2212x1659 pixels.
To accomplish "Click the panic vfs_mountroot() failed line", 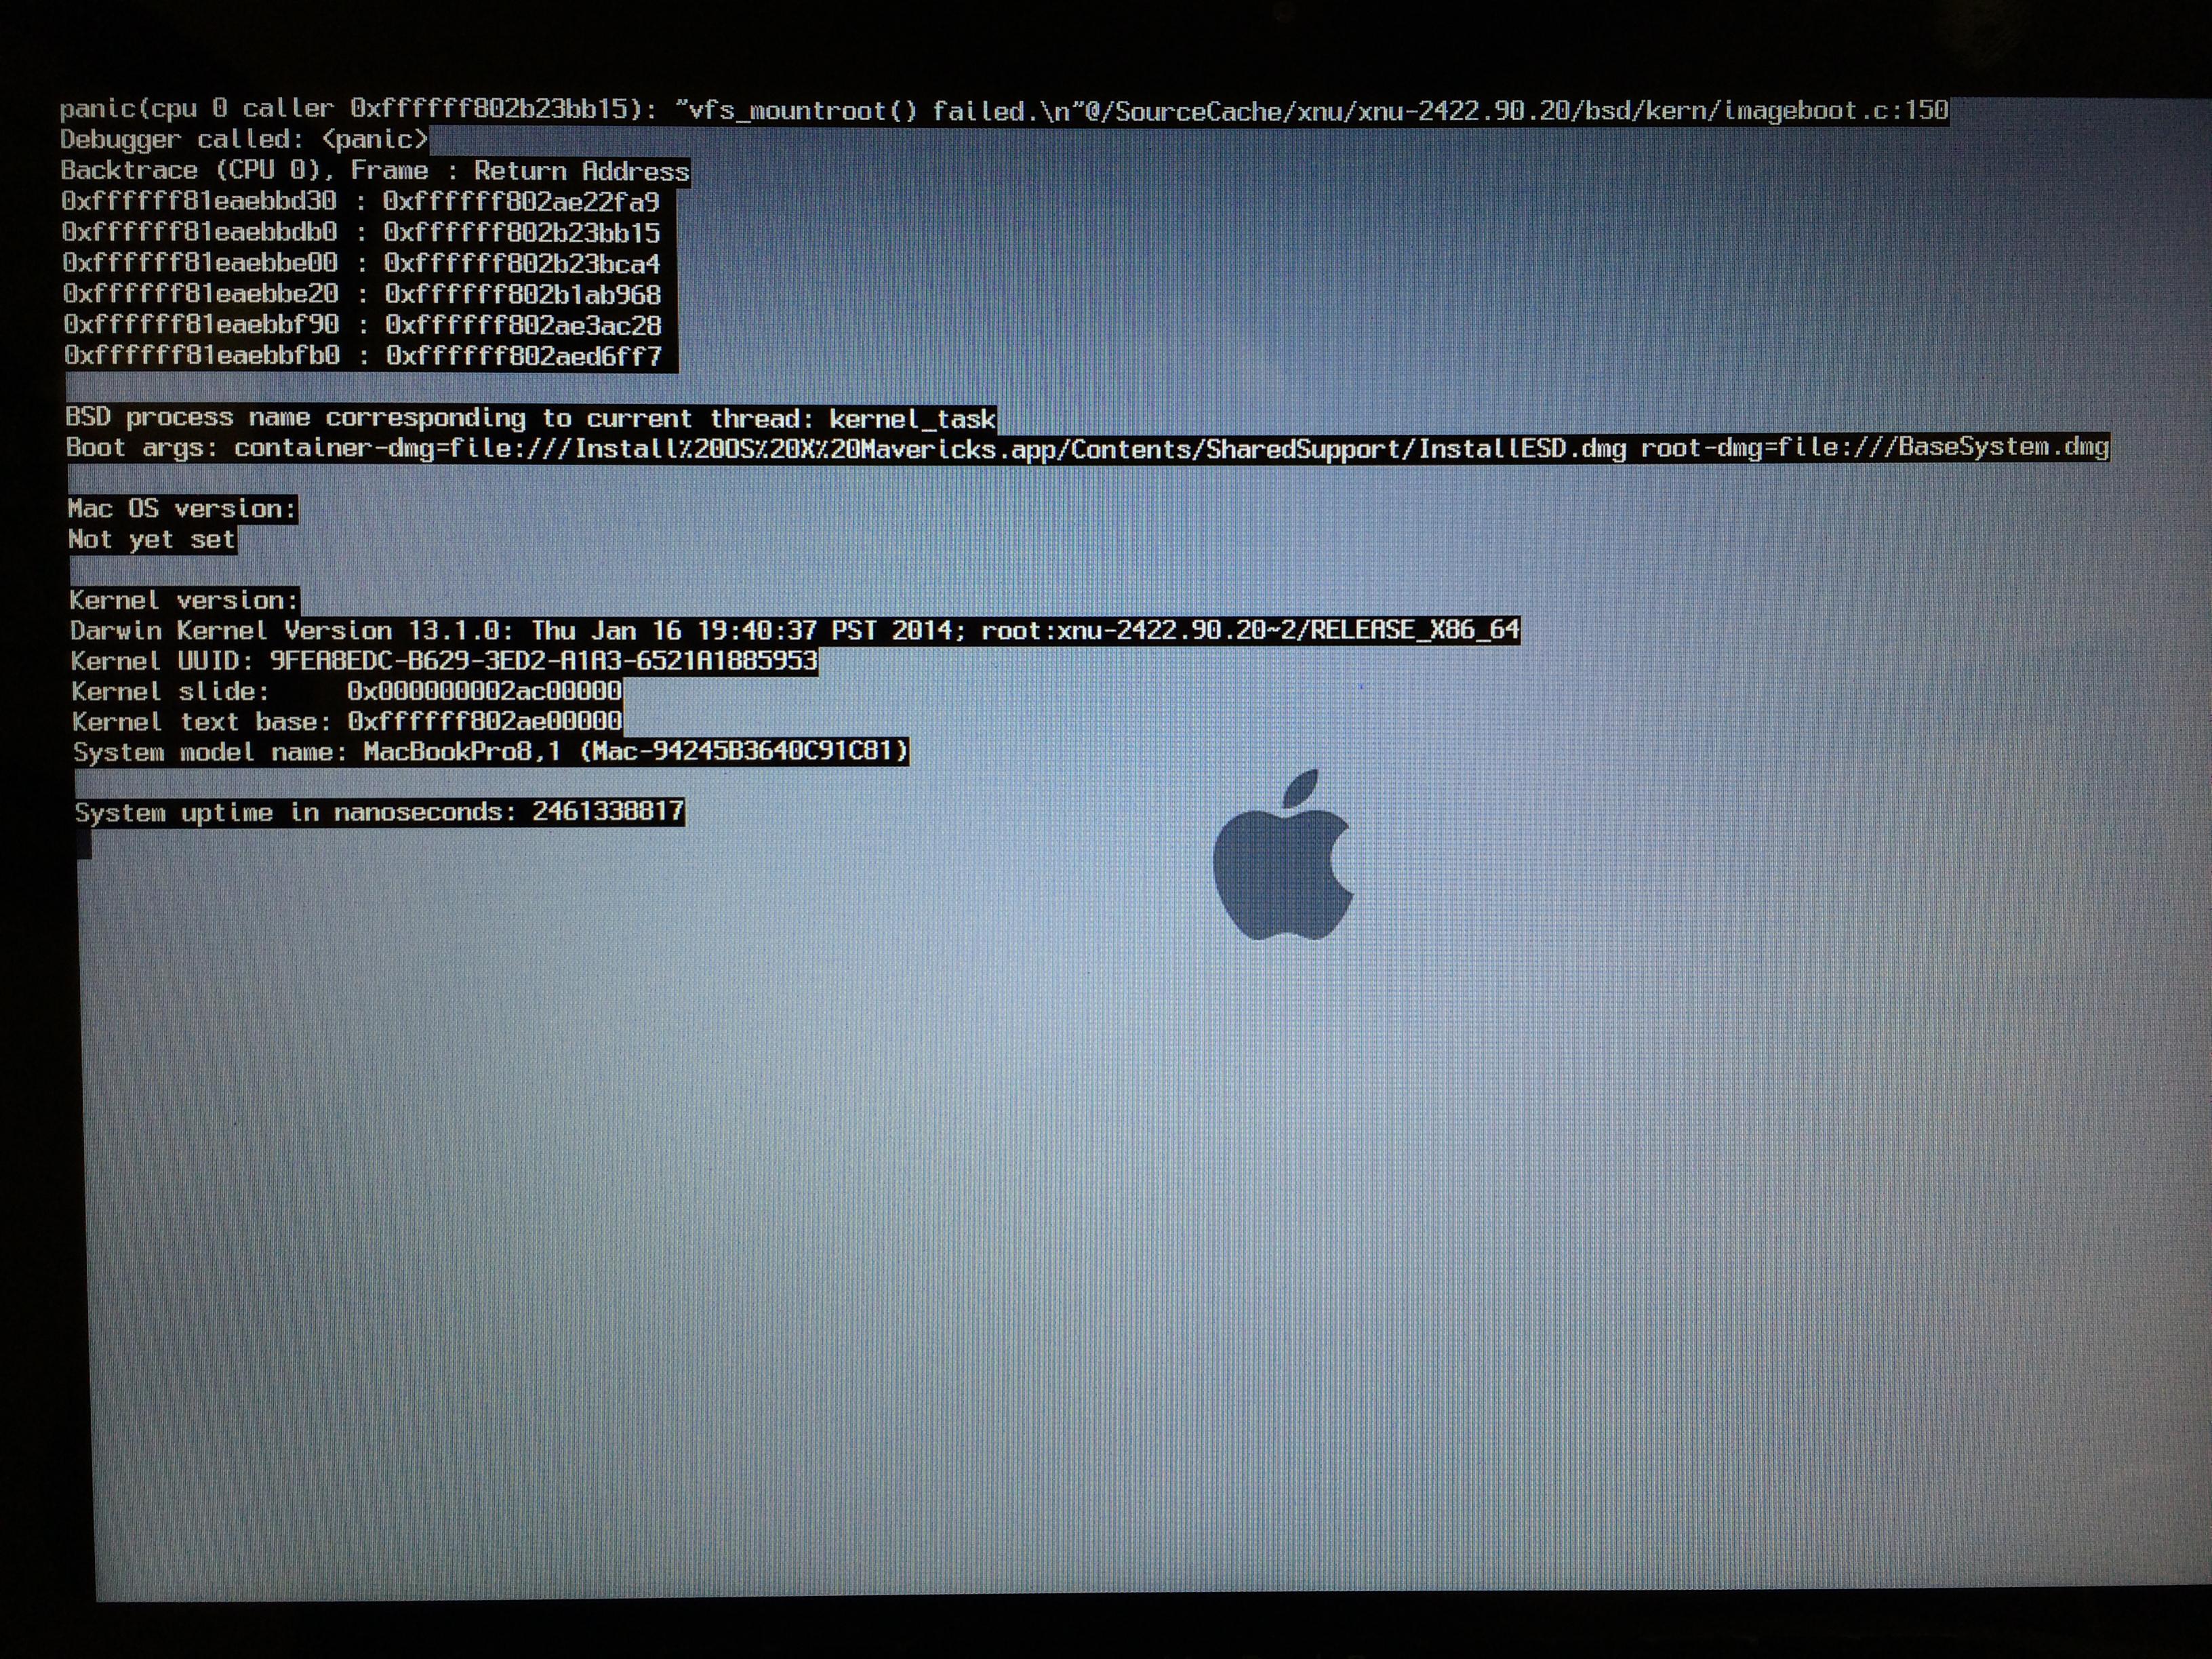I will click(x=1004, y=109).
